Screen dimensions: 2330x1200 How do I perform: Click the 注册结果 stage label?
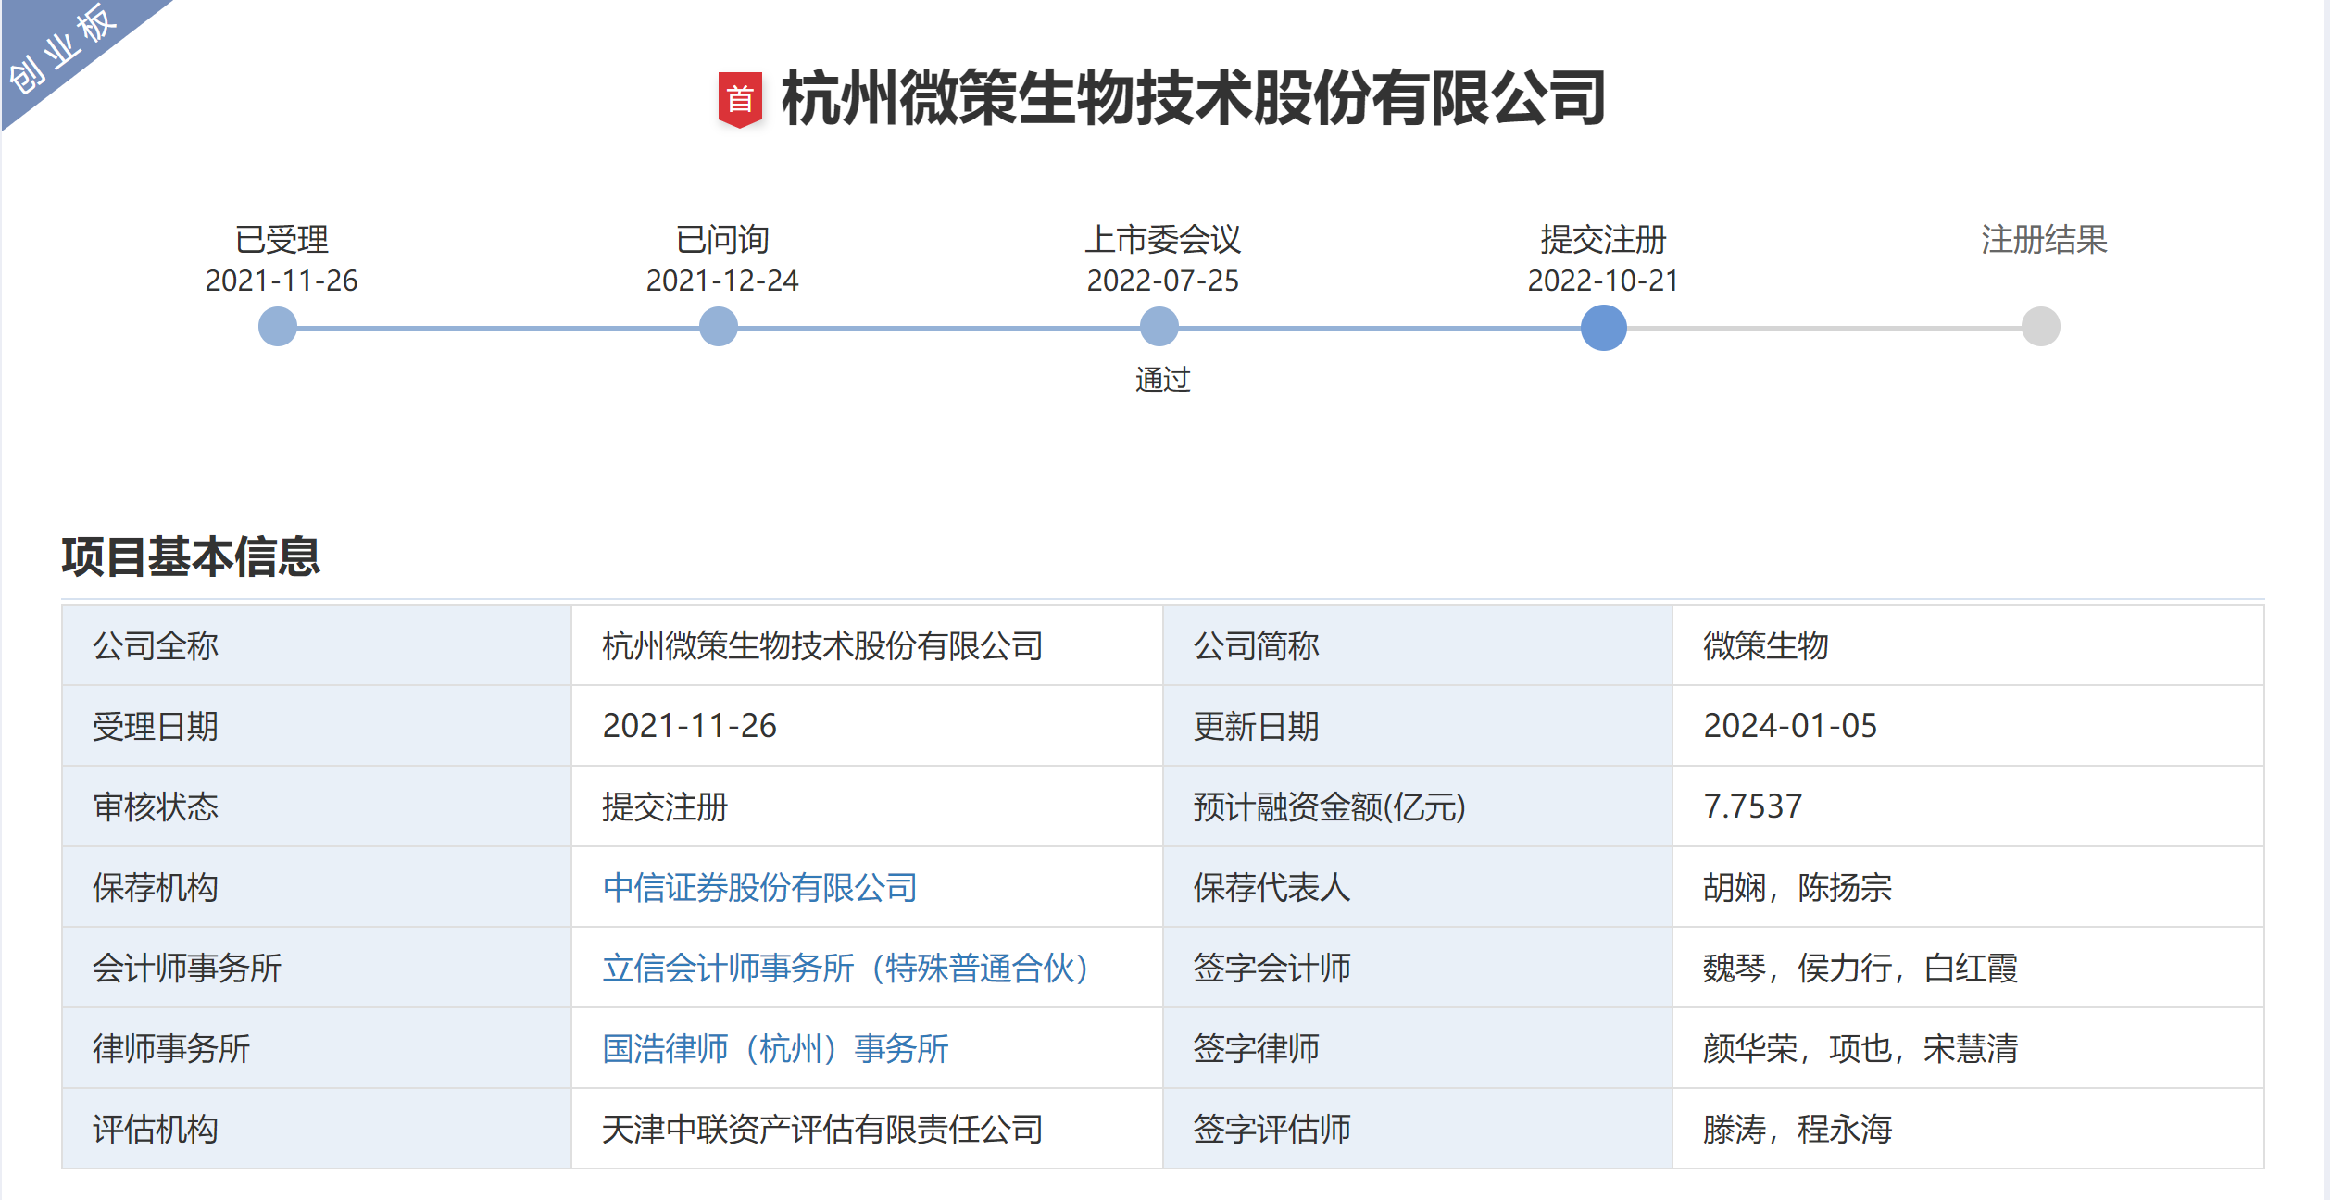click(2044, 240)
